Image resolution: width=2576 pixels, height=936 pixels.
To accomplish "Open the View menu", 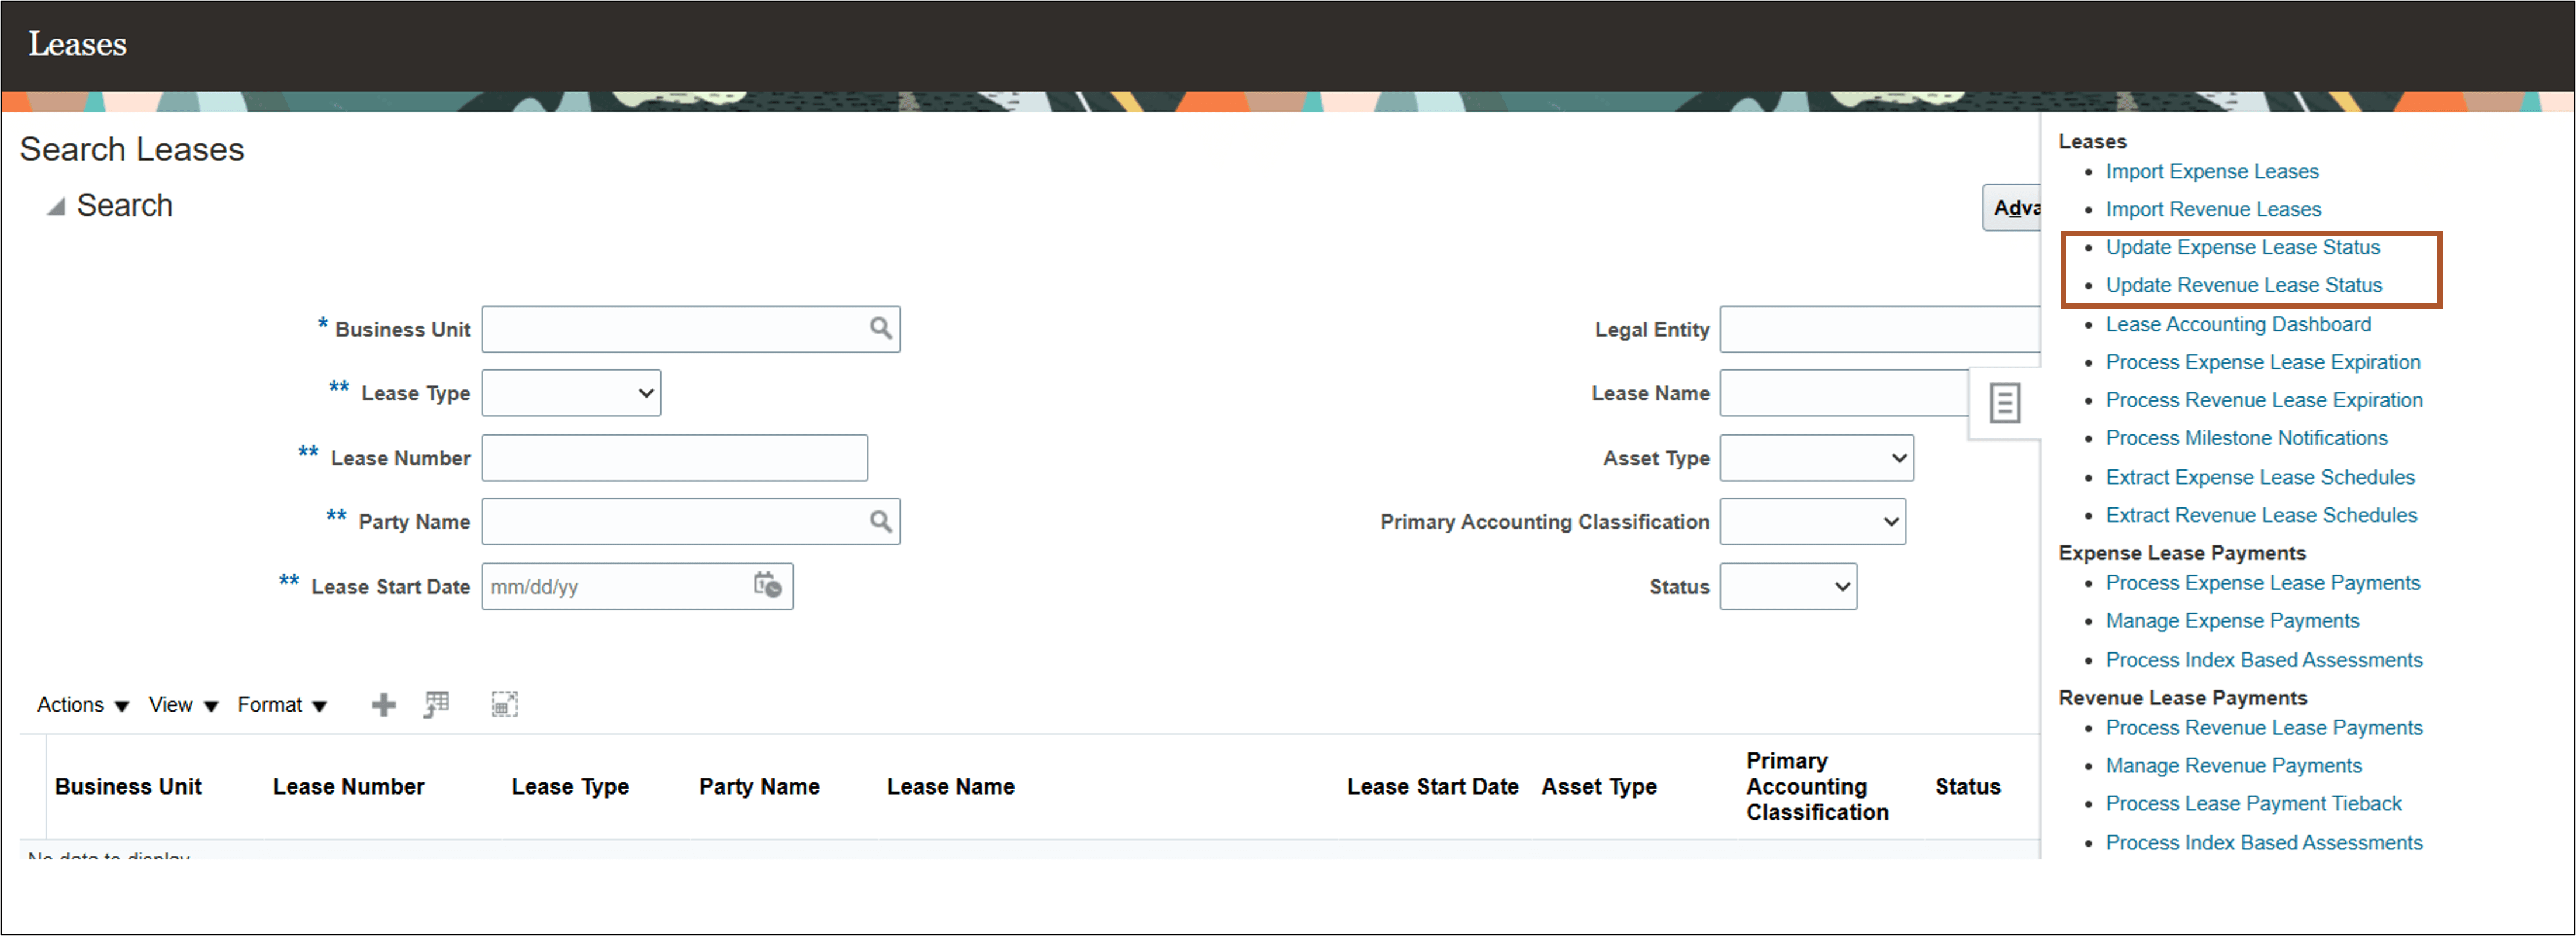I will coord(182,705).
